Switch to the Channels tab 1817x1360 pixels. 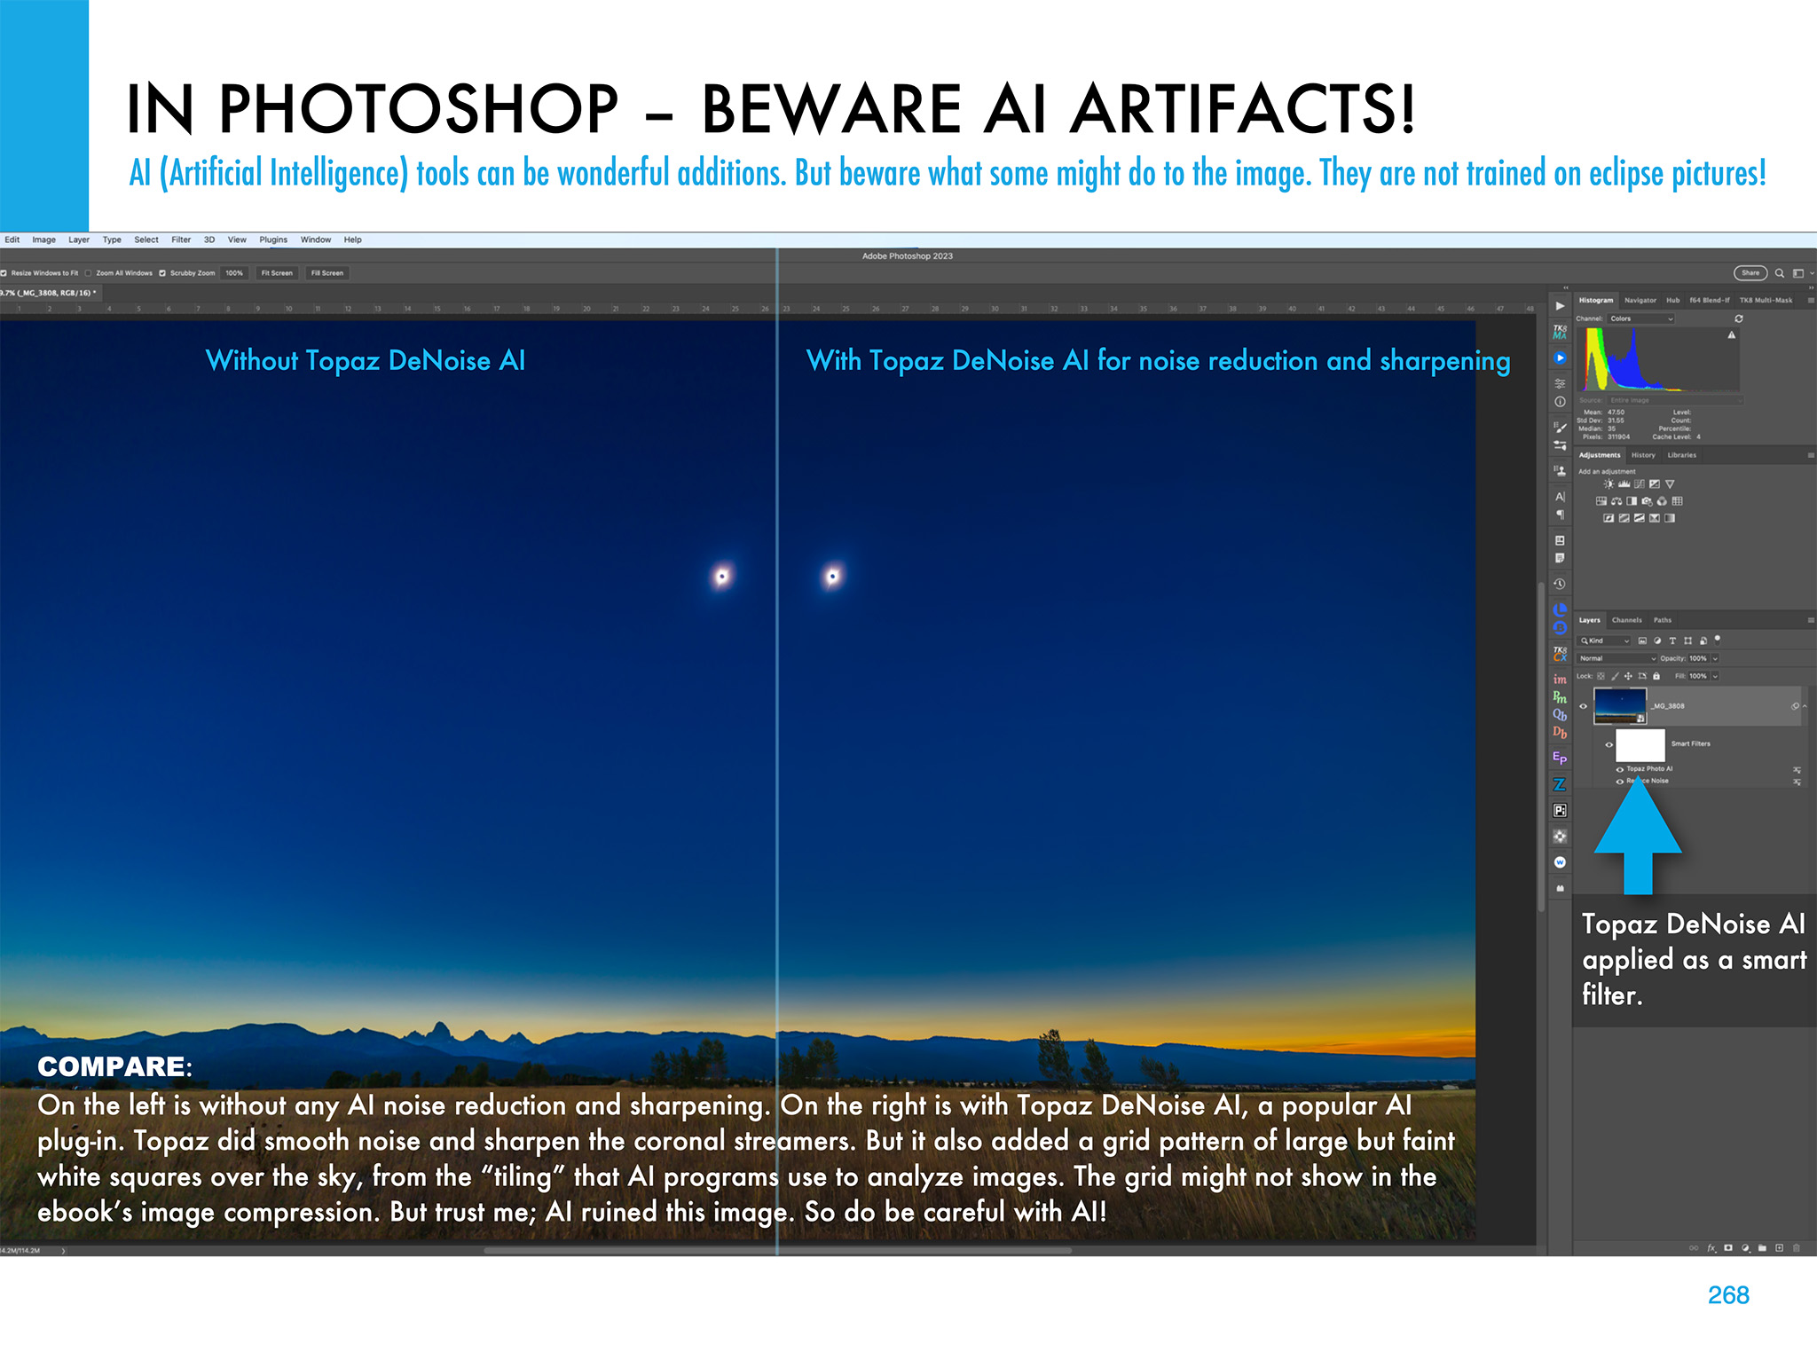(x=1626, y=620)
